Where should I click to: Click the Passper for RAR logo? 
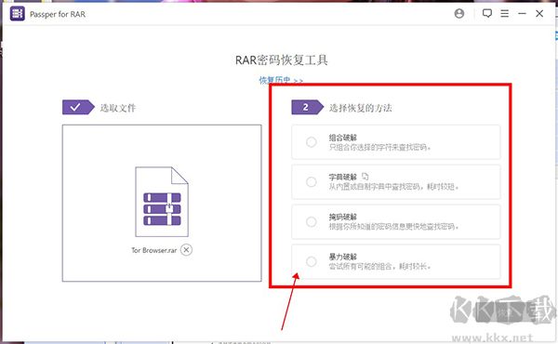click(17, 14)
